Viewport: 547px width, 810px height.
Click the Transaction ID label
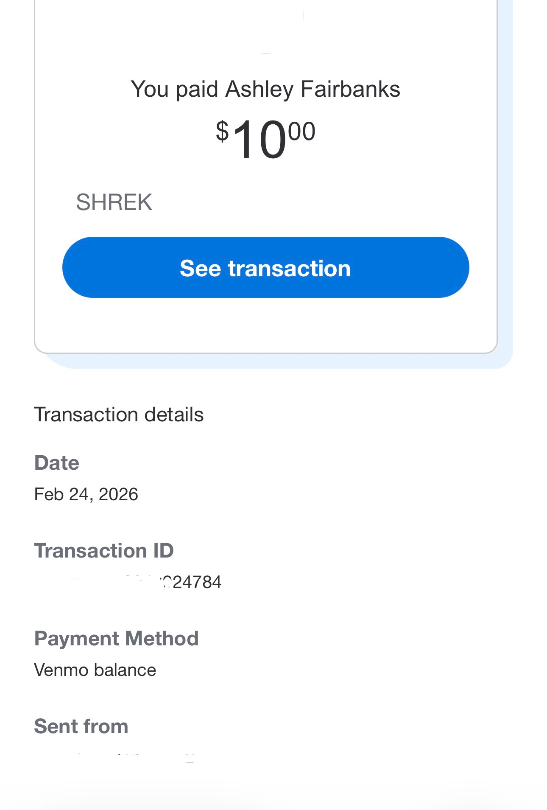pyautogui.click(x=104, y=551)
